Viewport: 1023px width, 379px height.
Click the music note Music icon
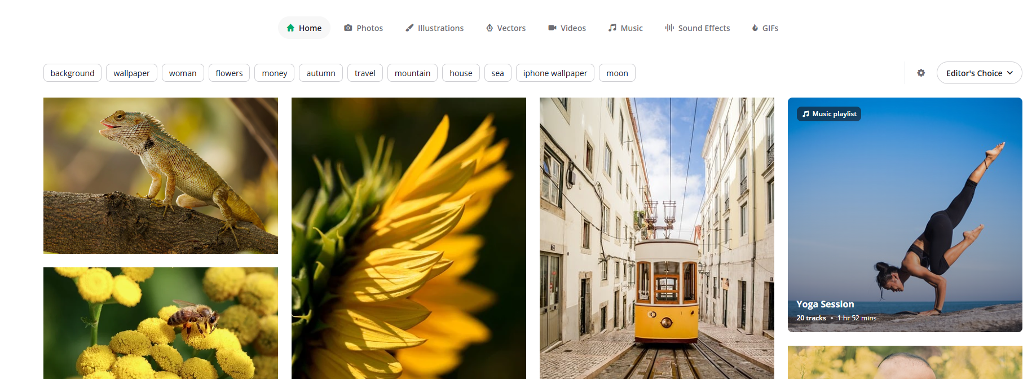click(612, 28)
